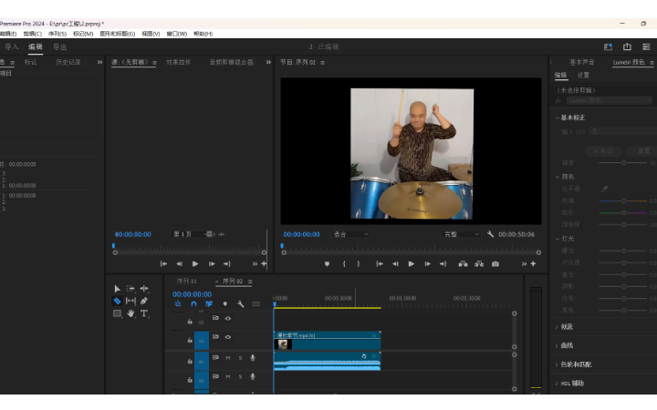Enable voice-over record on A1

point(253,358)
